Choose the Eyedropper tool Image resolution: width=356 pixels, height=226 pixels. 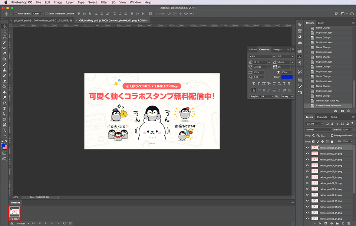[4, 54]
